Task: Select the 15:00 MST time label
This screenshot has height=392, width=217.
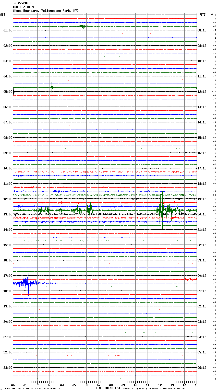Action: [8, 245]
